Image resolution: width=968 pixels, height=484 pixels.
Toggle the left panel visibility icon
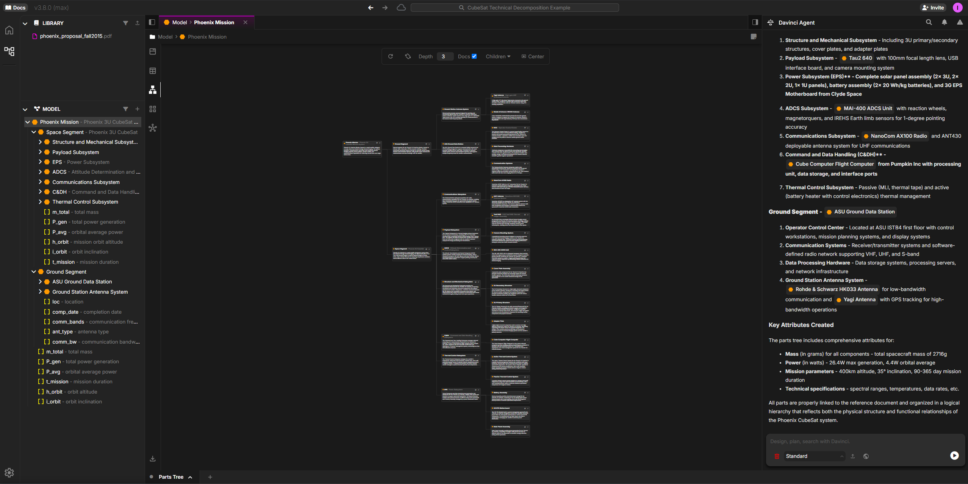pos(152,22)
